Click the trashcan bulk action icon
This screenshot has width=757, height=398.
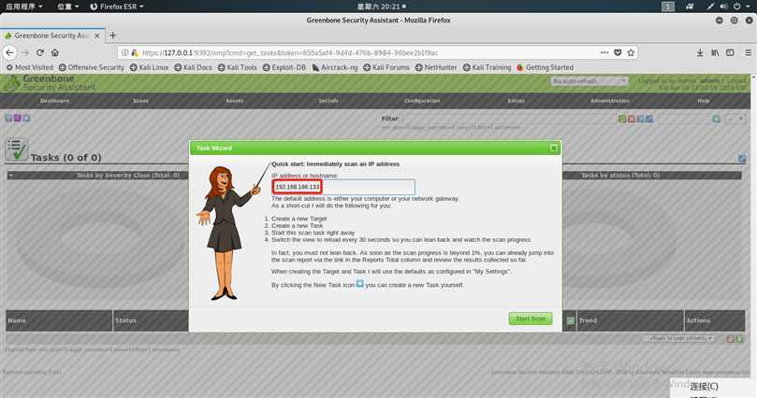[731, 339]
